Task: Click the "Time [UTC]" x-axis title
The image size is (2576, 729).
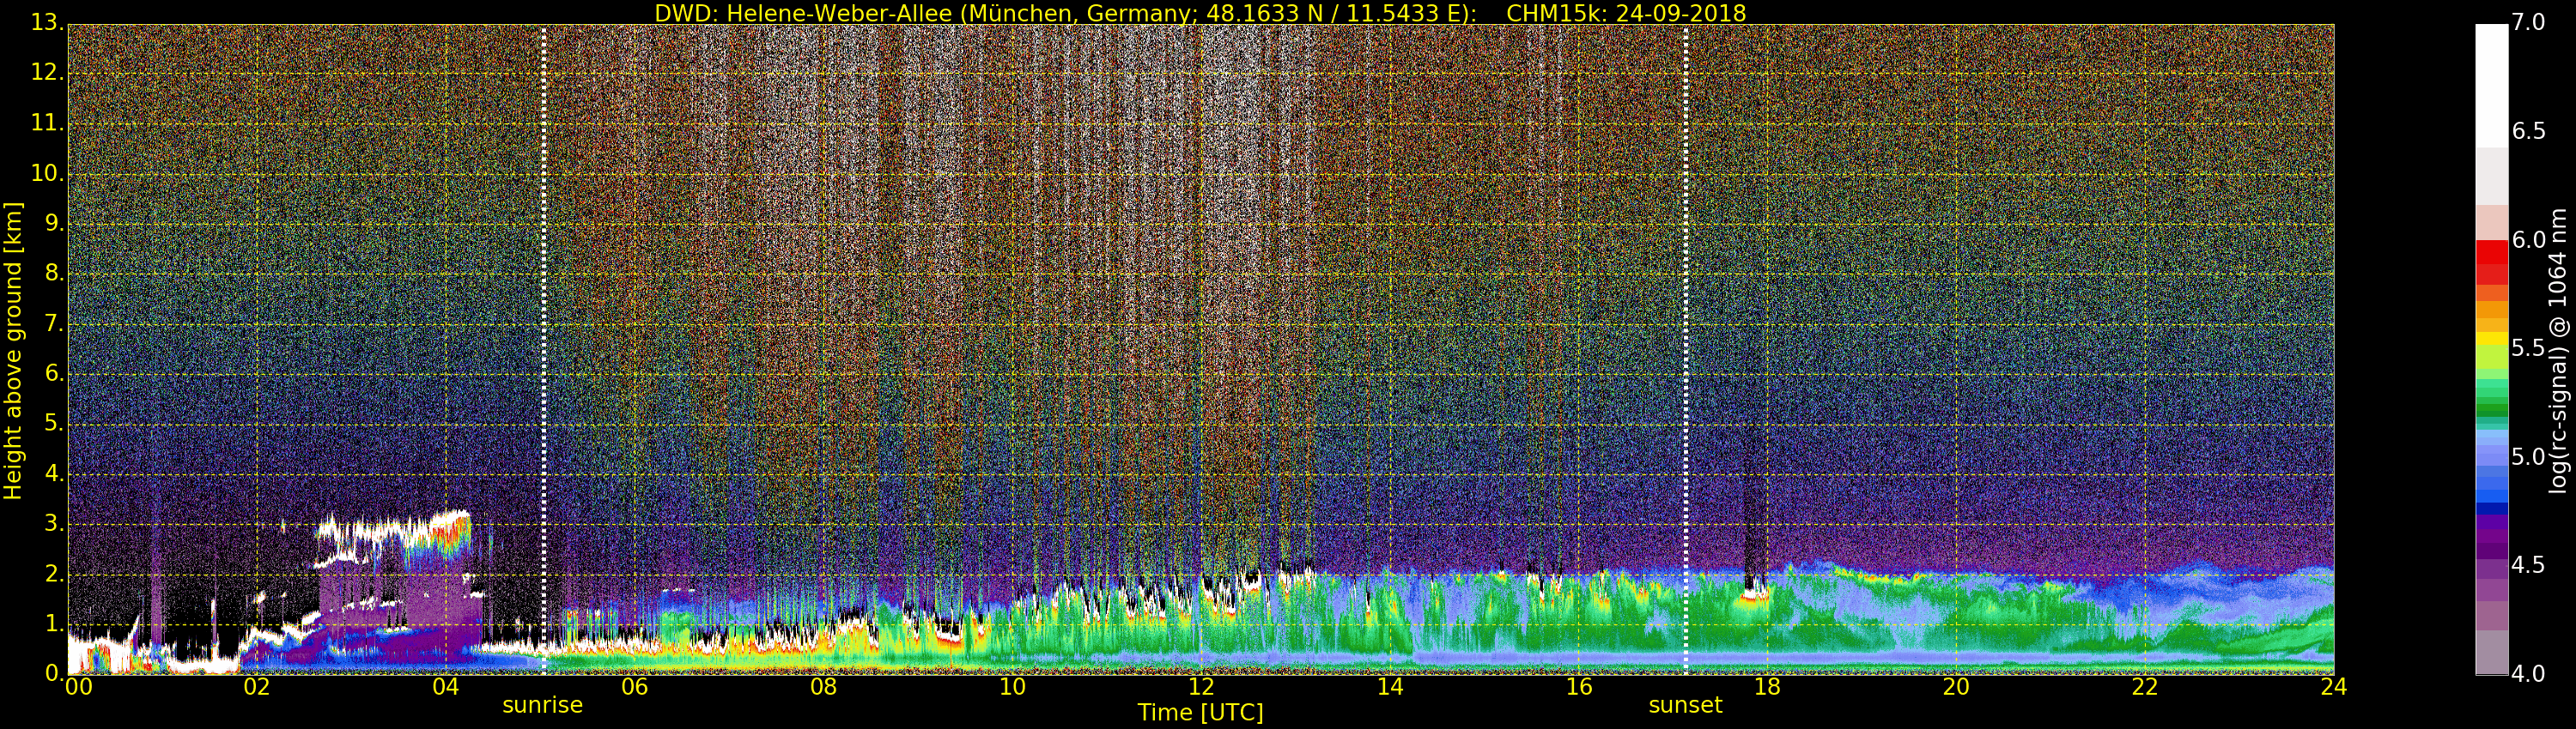Action: [1200, 713]
